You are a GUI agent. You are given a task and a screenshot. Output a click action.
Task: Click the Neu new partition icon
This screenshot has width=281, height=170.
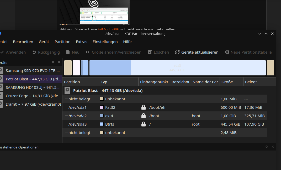coord(68,52)
